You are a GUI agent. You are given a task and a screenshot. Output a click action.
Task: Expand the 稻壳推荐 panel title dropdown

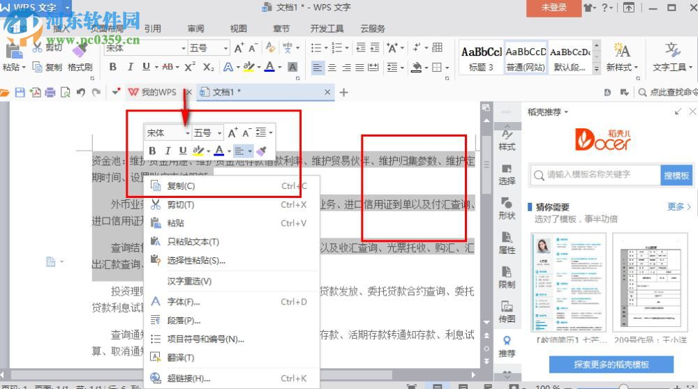[566, 112]
